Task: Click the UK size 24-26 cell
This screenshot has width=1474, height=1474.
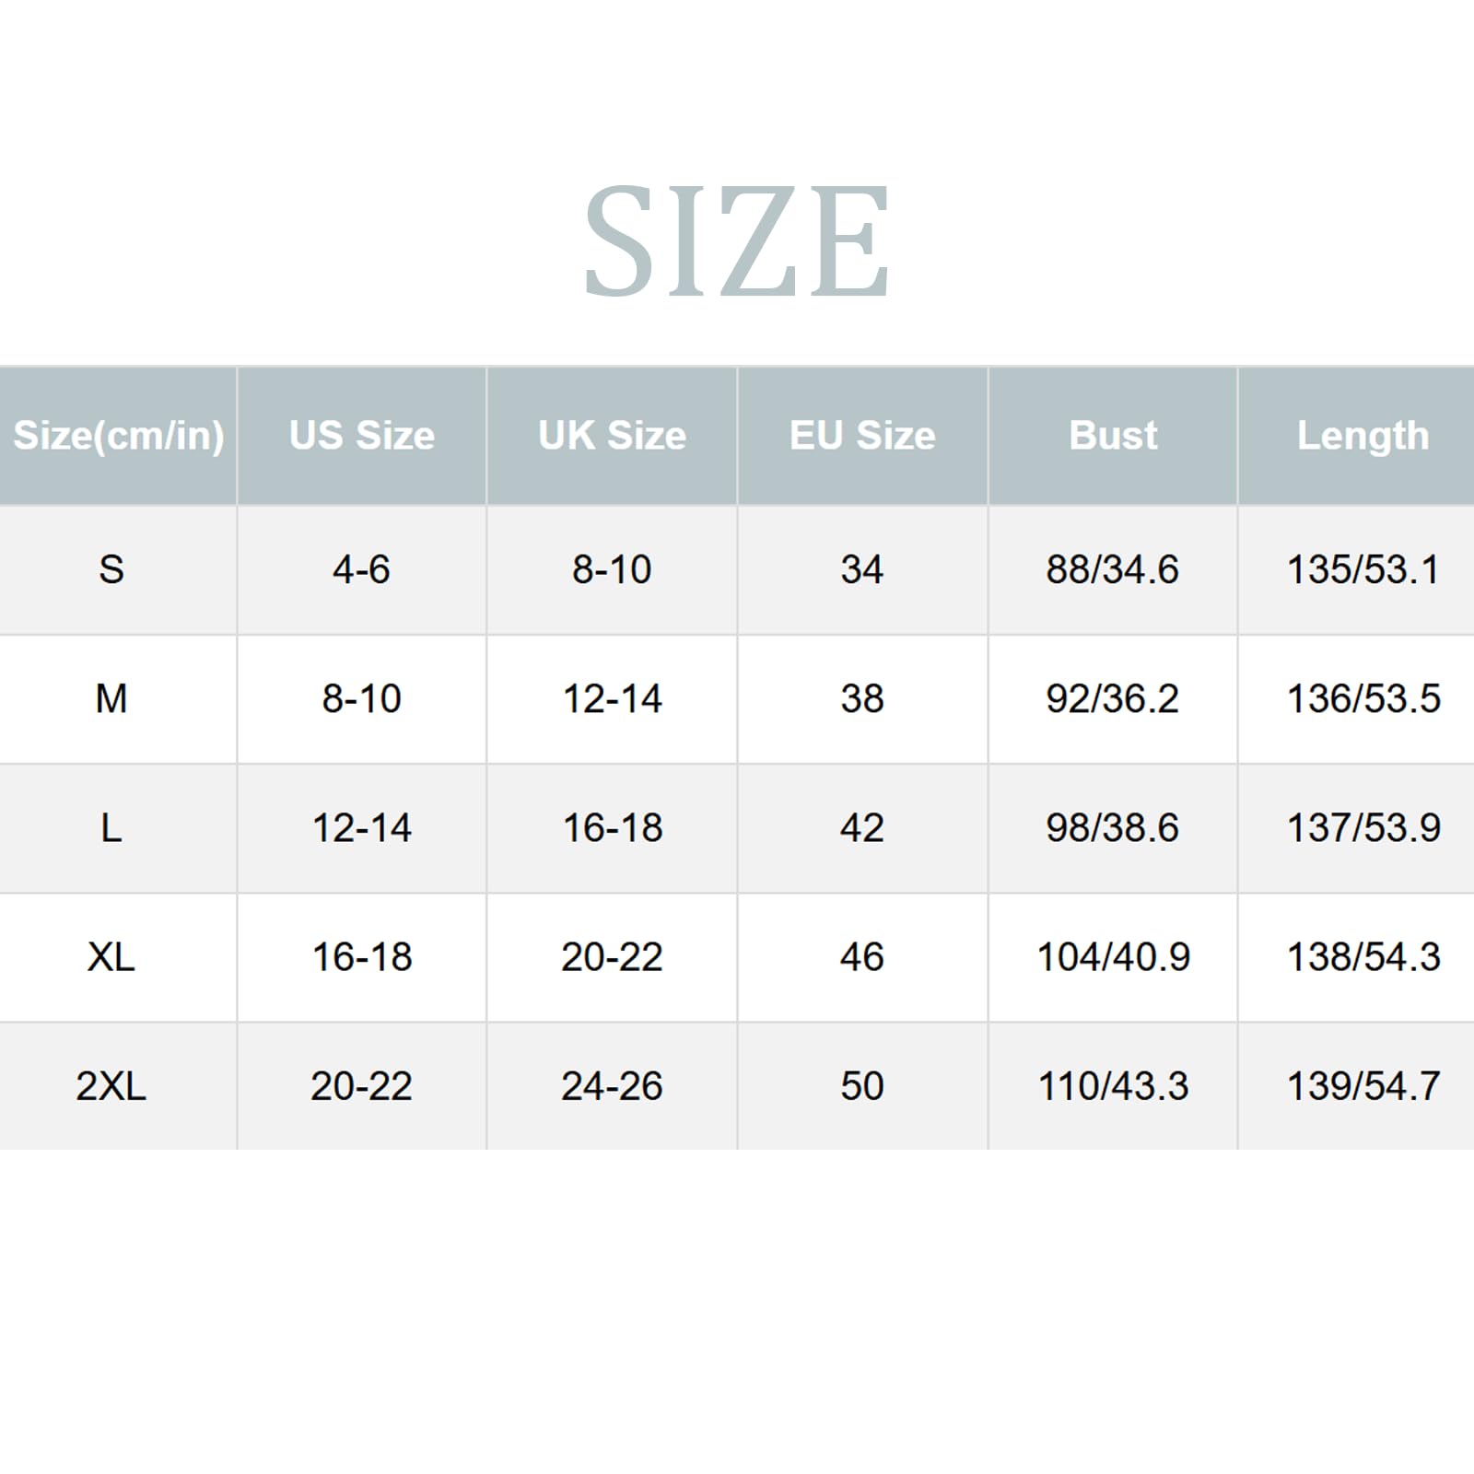Action: [613, 1085]
